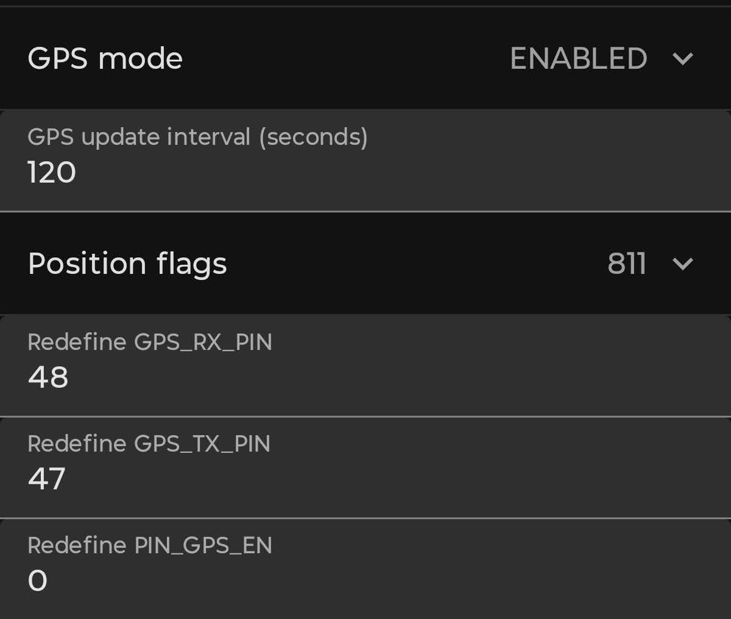Click the 811 Position flags value
This screenshot has height=619, width=731.
tap(626, 264)
